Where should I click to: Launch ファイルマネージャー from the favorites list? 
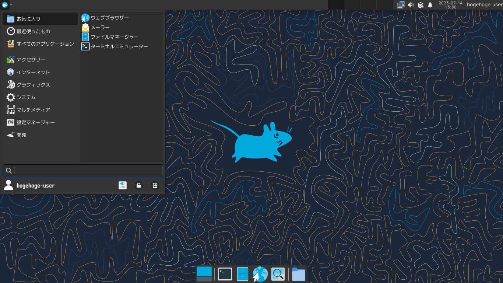[122, 37]
